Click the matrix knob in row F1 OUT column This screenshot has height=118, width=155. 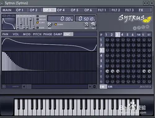149,71
